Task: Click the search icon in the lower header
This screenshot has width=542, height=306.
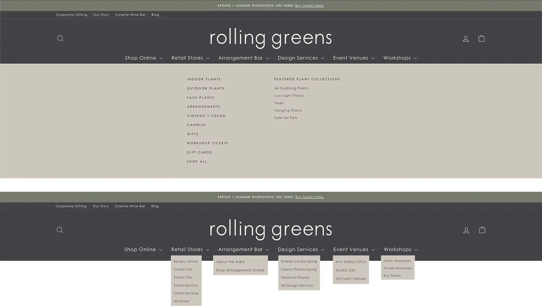Action: [x=60, y=230]
